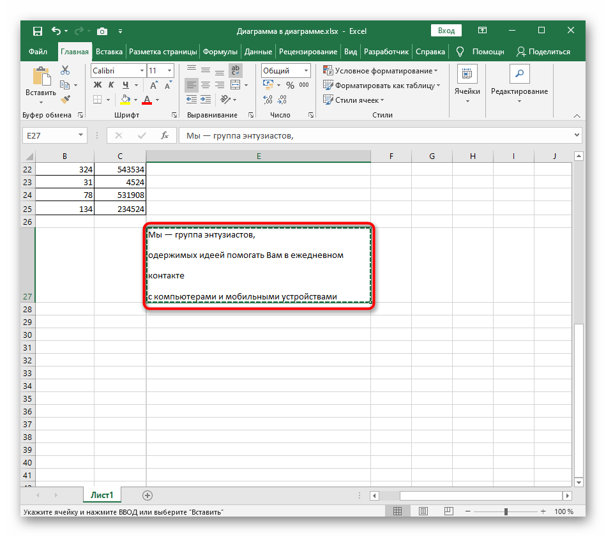The height and width of the screenshot is (537, 606).
Task: Toggle the Wrap Text button
Action: (x=236, y=70)
